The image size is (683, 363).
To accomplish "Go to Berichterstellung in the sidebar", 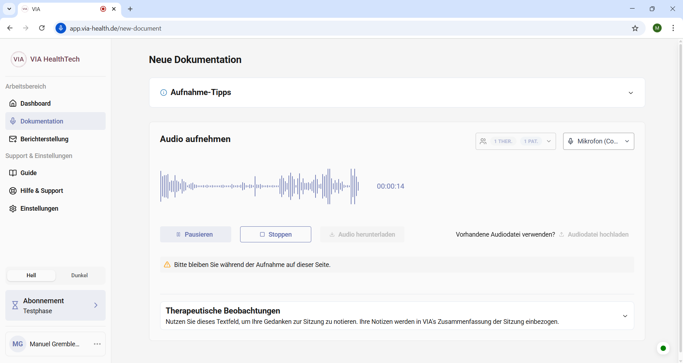I will tap(44, 139).
